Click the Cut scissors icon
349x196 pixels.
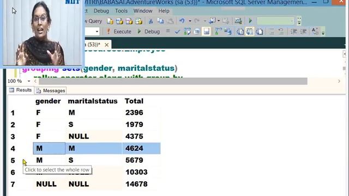(x=151, y=21)
